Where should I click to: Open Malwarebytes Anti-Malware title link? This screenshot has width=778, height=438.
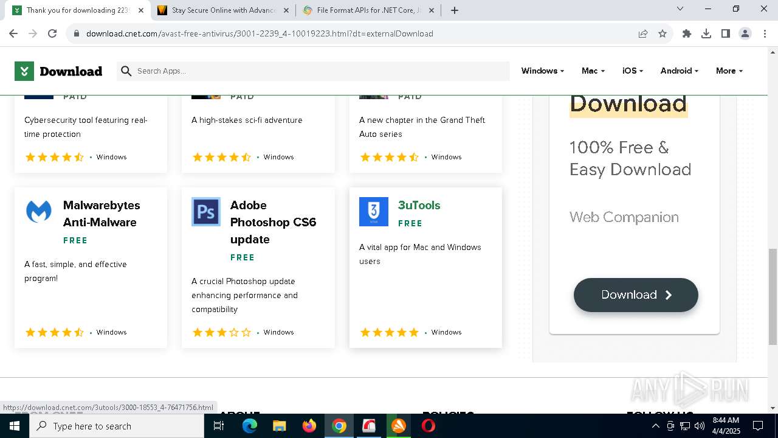click(x=102, y=214)
